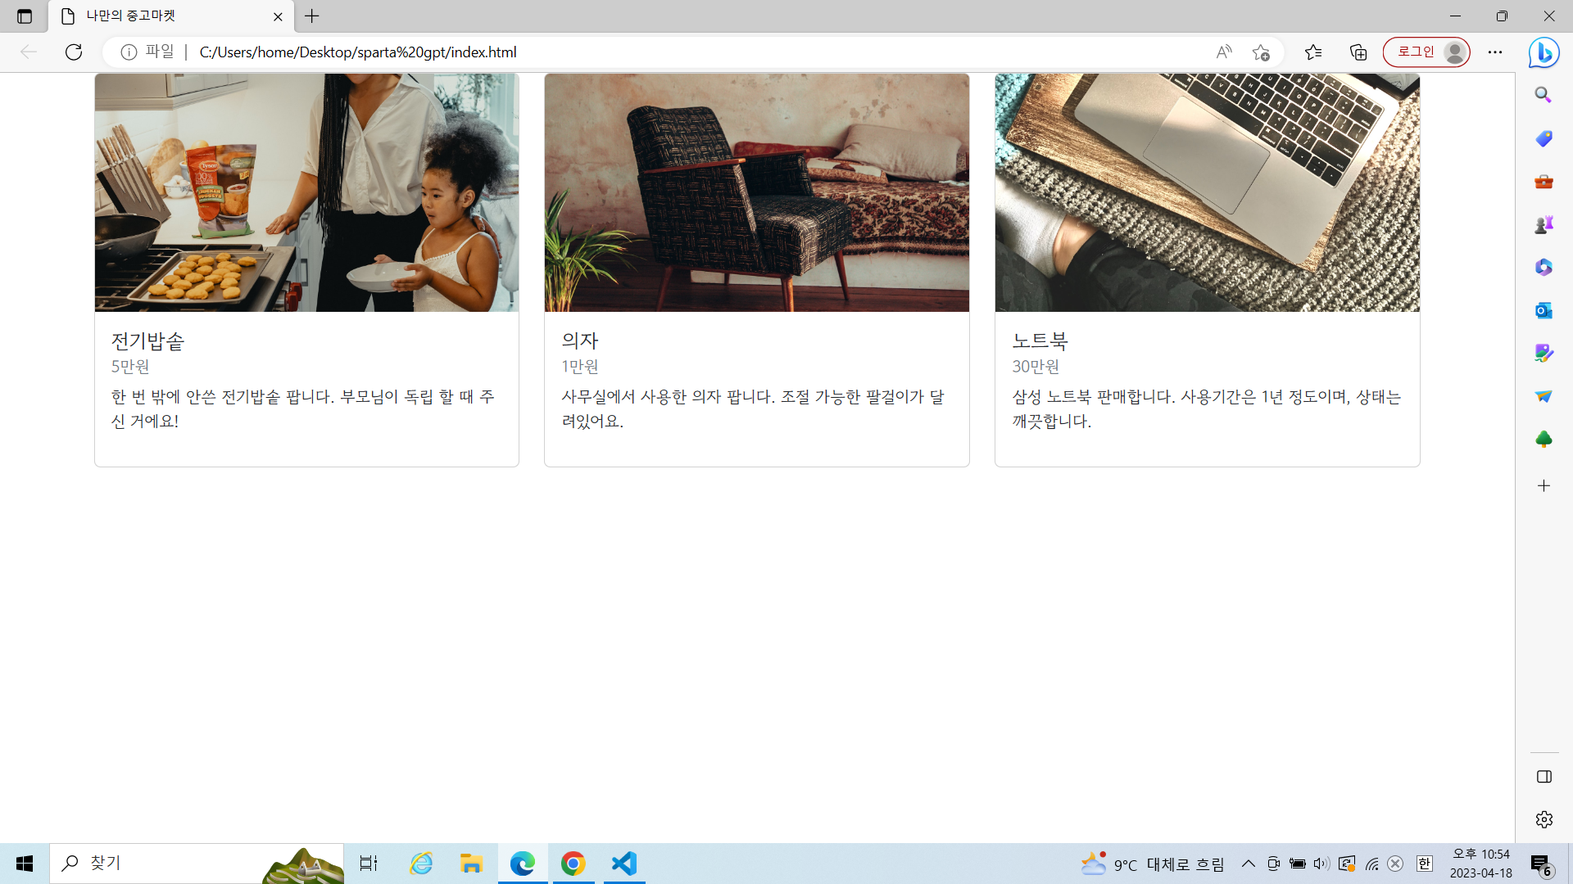
Task: Open sidebar Games chess icon
Action: pos(1544,224)
